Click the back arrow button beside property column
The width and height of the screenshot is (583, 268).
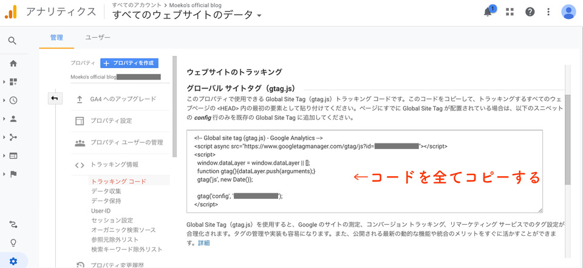(55, 98)
